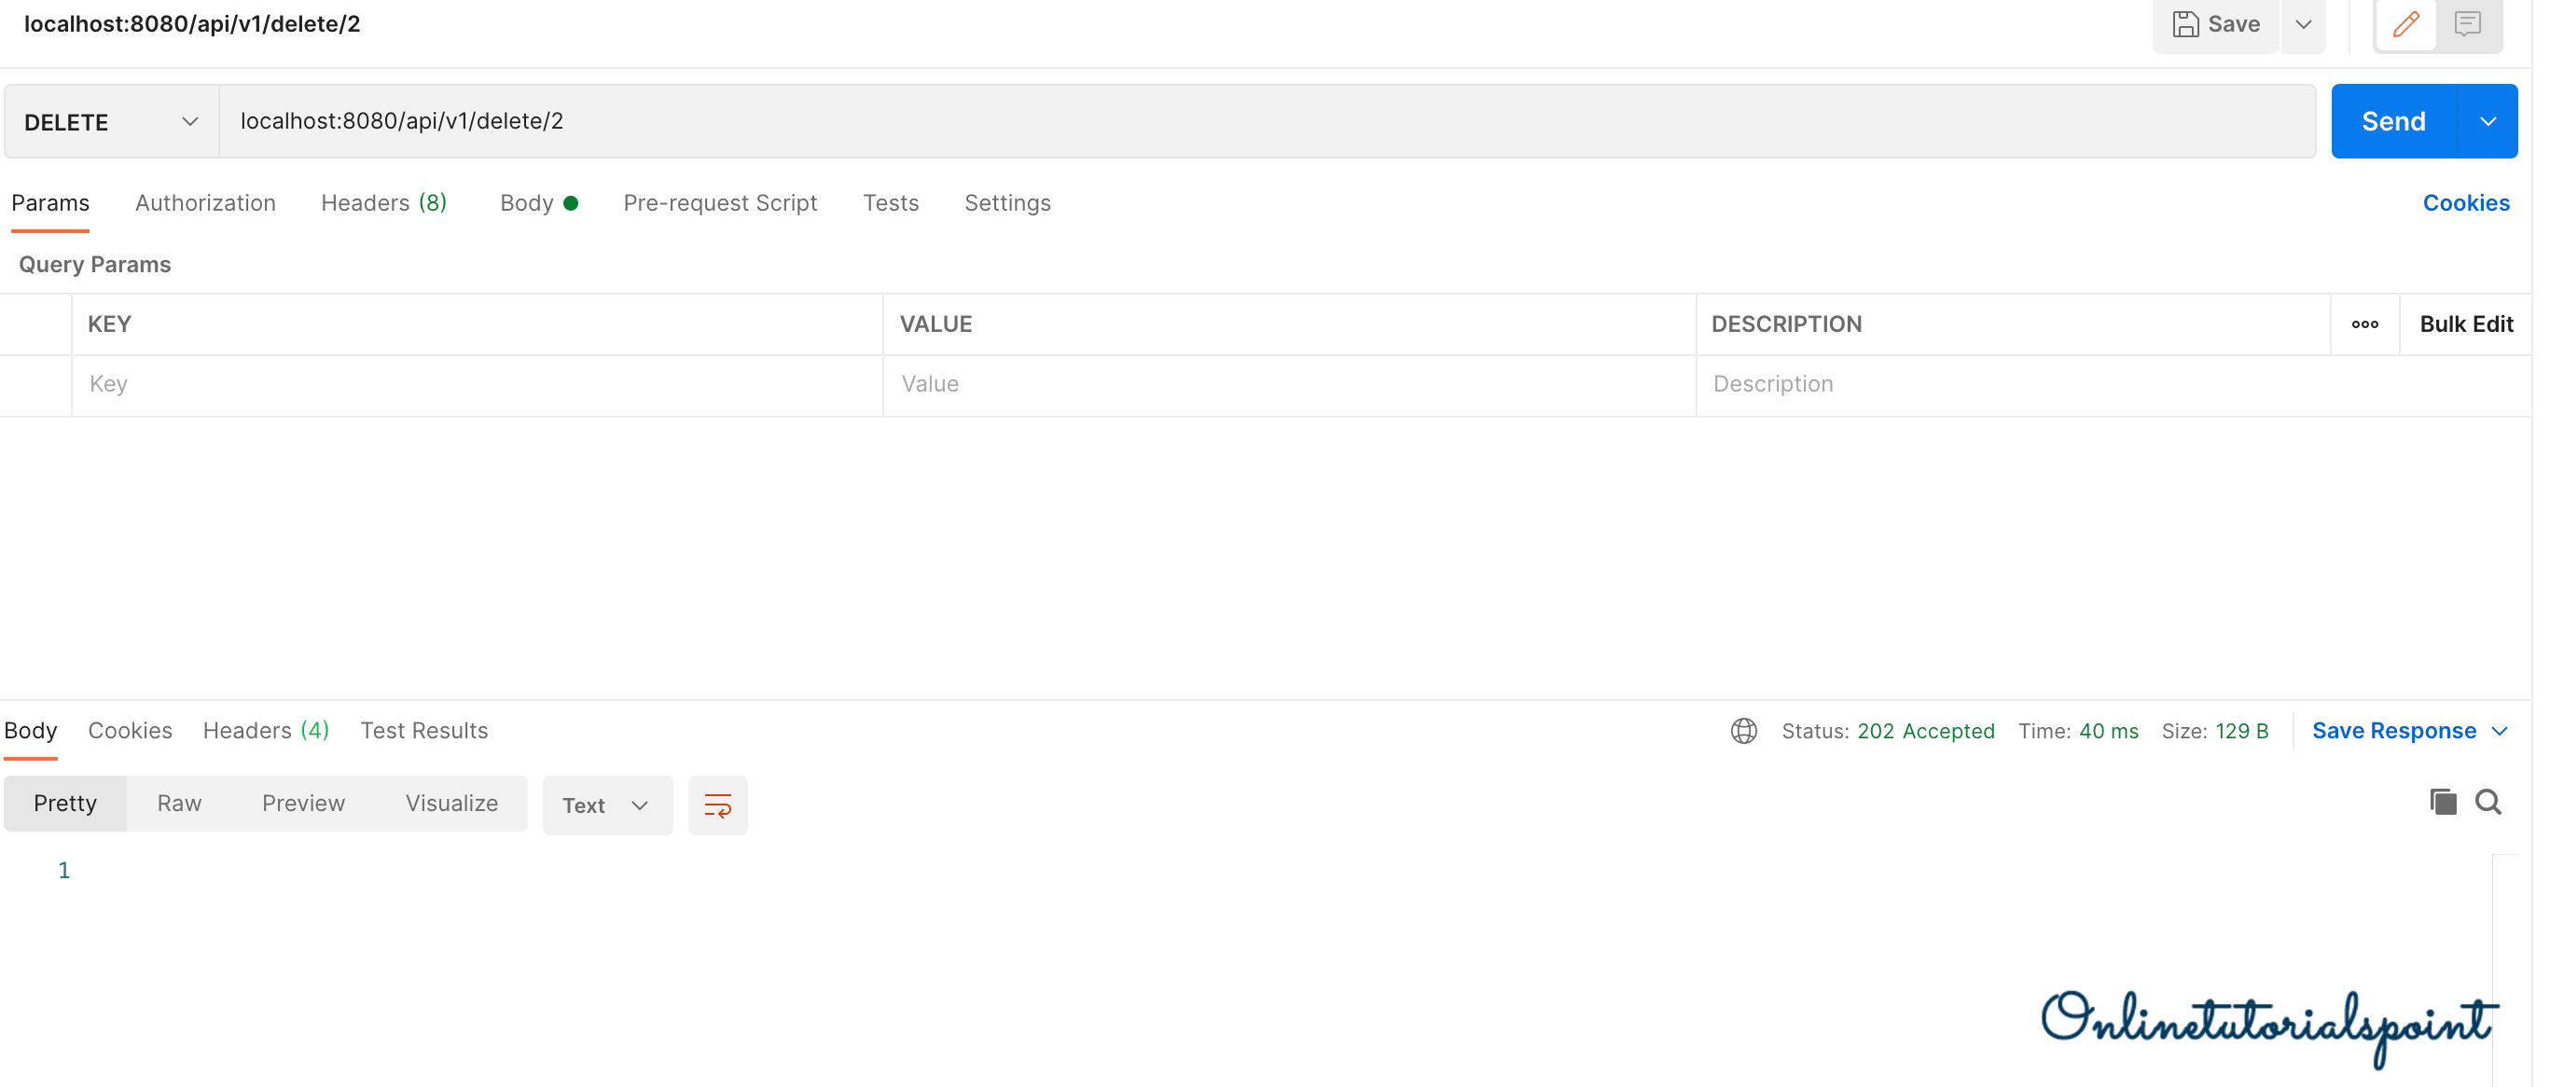2550x1087 pixels.
Task: Copy response with the copy icon
Action: click(x=2442, y=802)
